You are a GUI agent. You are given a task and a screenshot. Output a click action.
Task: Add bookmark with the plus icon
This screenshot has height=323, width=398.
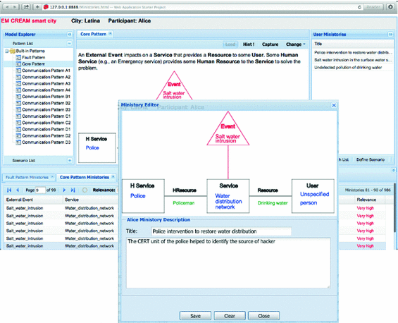(x=37, y=7)
